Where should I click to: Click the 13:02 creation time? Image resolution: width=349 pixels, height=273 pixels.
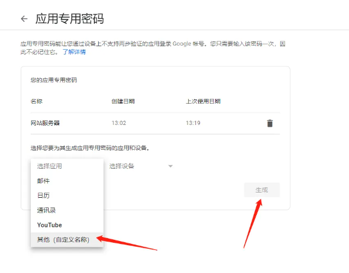coord(119,123)
